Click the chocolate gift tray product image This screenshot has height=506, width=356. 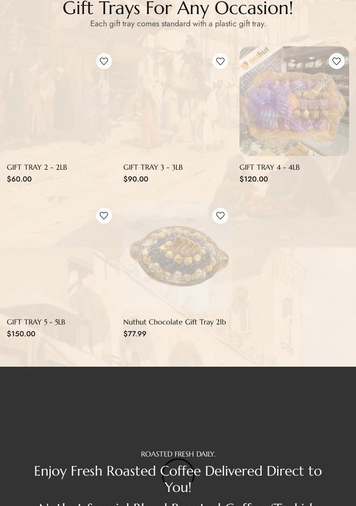coord(178,255)
